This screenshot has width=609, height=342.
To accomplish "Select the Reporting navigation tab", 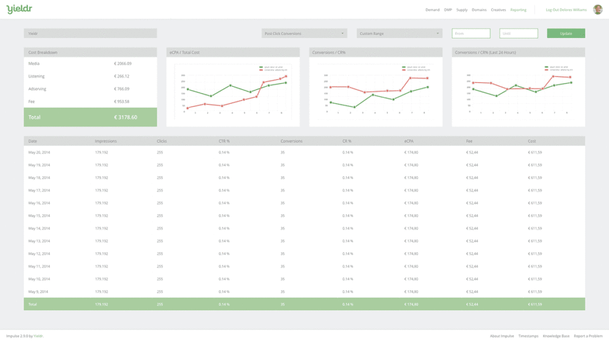I will tap(518, 10).
